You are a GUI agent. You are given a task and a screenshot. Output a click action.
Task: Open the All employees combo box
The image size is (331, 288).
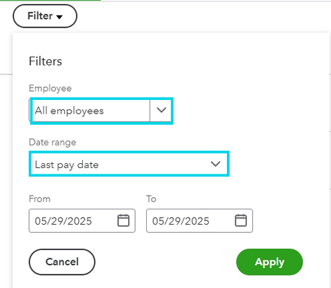101,111
